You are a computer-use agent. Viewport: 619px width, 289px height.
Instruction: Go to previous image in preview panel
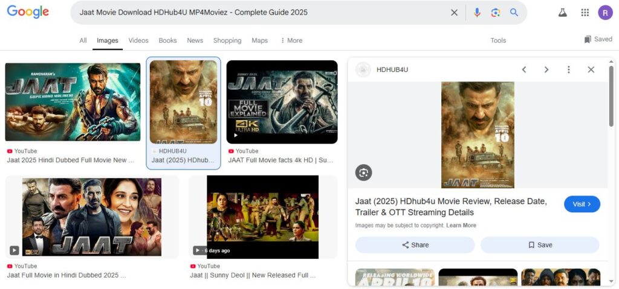[524, 70]
